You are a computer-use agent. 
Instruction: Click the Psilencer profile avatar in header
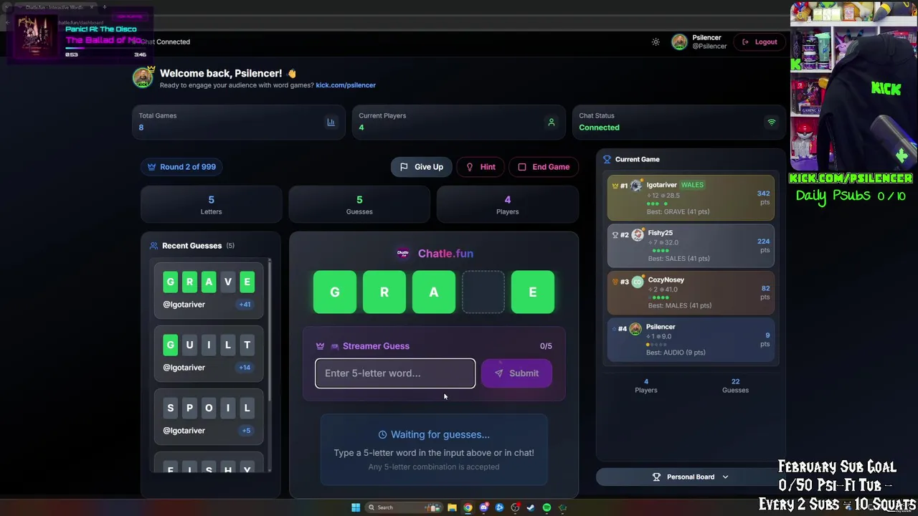tap(679, 42)
